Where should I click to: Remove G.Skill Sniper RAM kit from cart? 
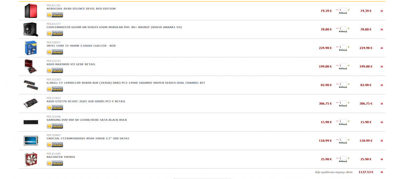click(382, 85)
